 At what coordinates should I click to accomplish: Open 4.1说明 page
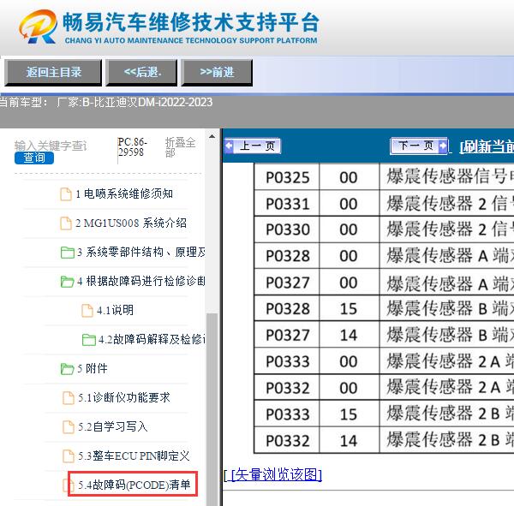point(115,310)
